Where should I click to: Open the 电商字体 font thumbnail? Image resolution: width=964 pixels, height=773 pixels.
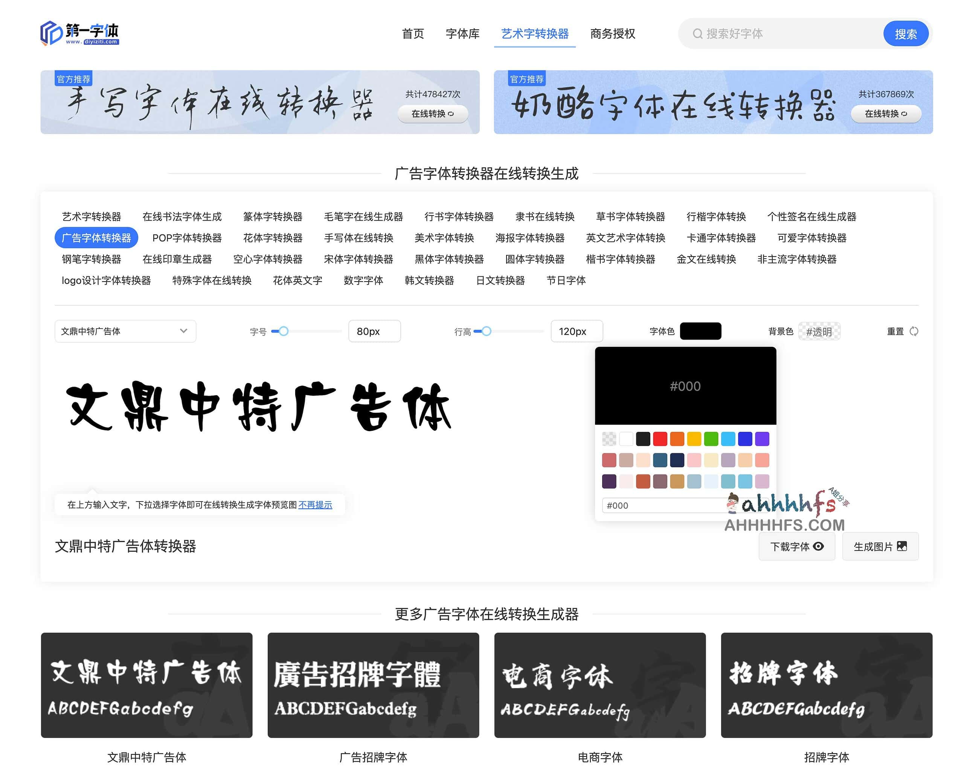point(599,685)
